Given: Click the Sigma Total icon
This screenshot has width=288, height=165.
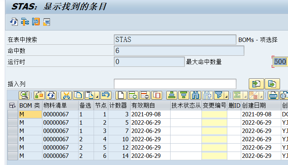Looking at the screenshot, I should point(238,95).
